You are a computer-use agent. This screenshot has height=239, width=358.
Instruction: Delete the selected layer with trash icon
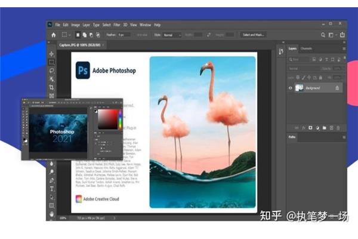(x=338, y=128)
